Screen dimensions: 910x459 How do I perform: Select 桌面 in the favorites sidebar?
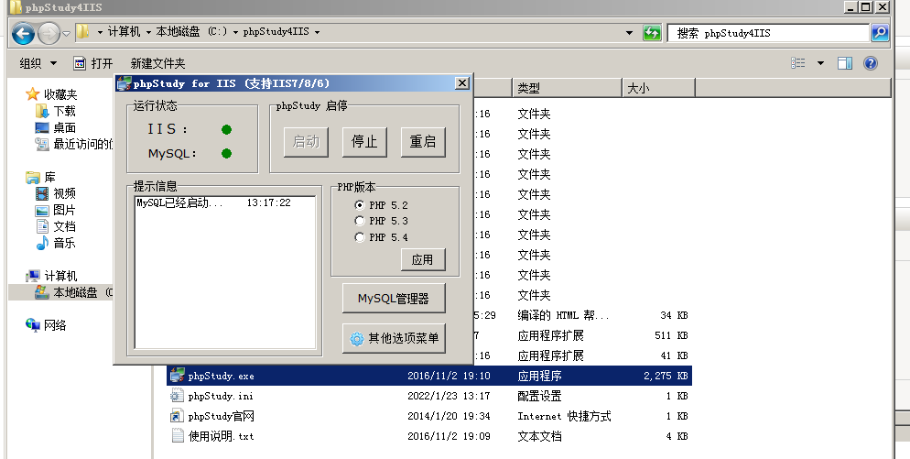coord(64,127)
